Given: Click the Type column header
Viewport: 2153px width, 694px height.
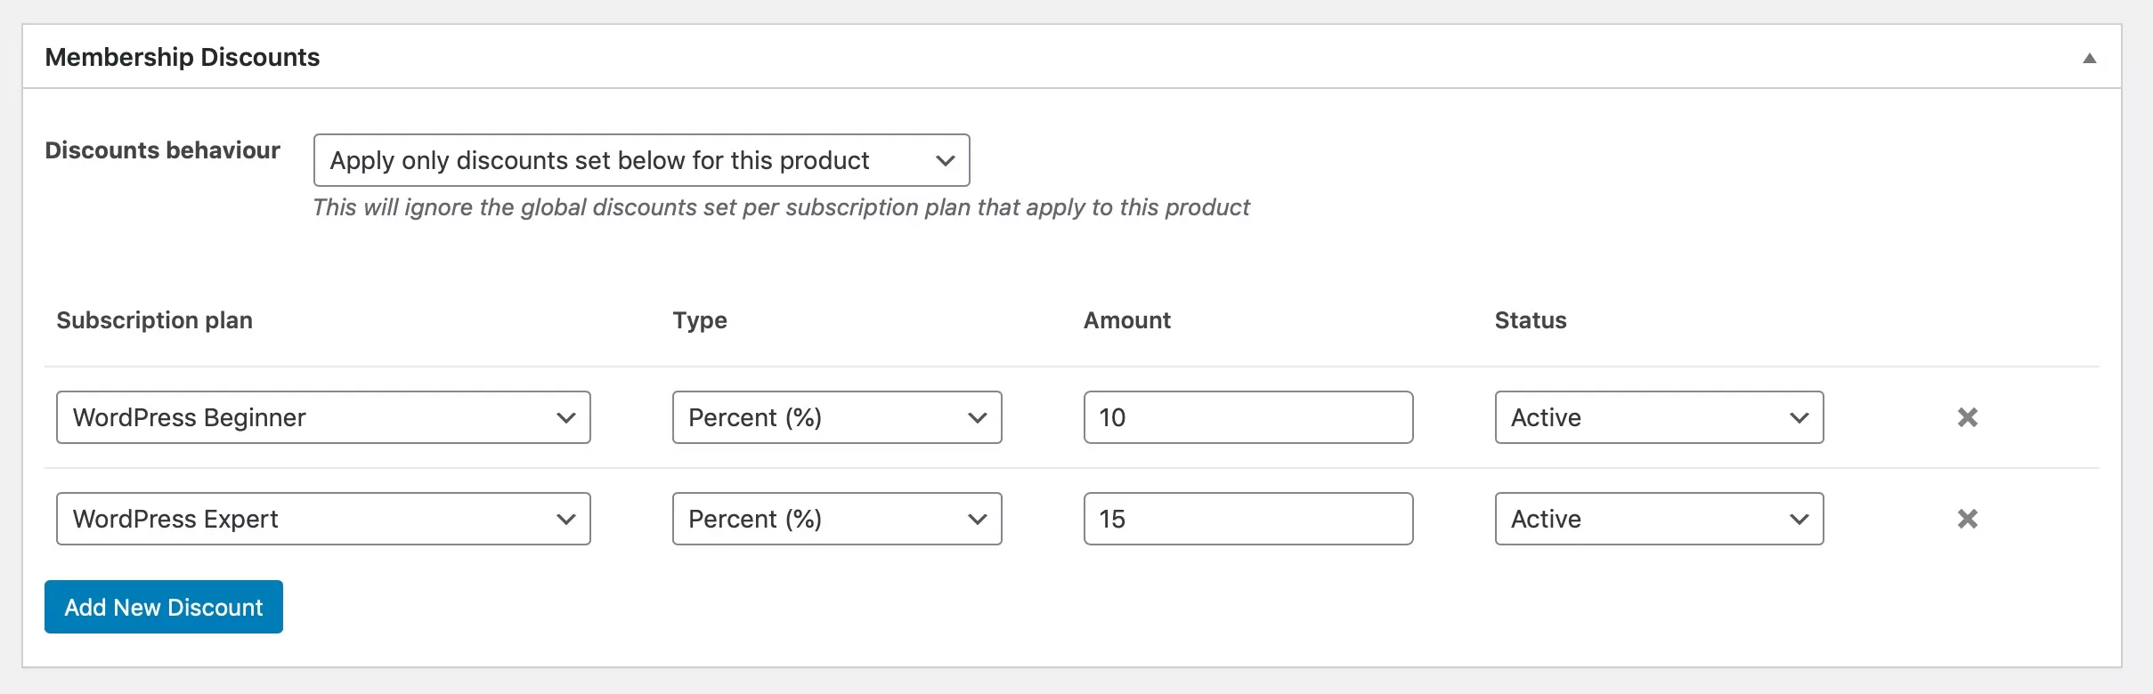Looking at the screenshot, I should (x=700, y=320).
